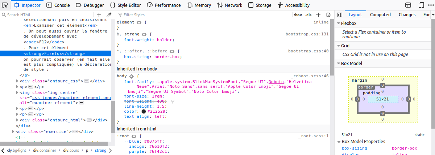Focus the Search HTML field
The image size is (435, 155).
47,15
